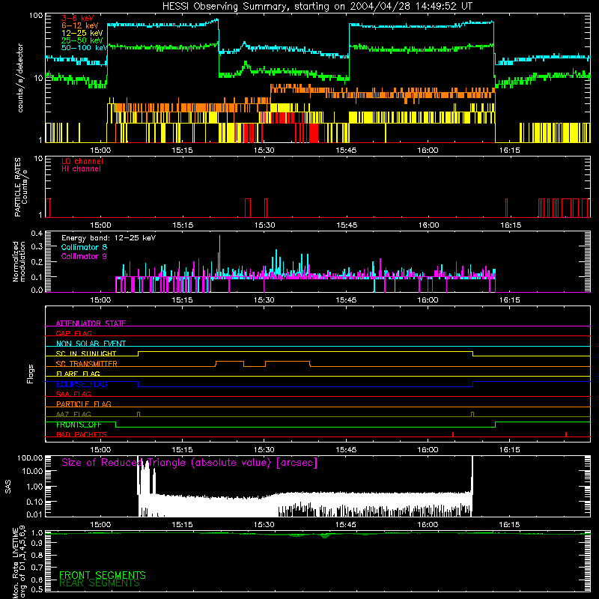599x599 pixels.
Task: Click the '15:30' time label under the Flags panel
Action: (x=264, y=450)
